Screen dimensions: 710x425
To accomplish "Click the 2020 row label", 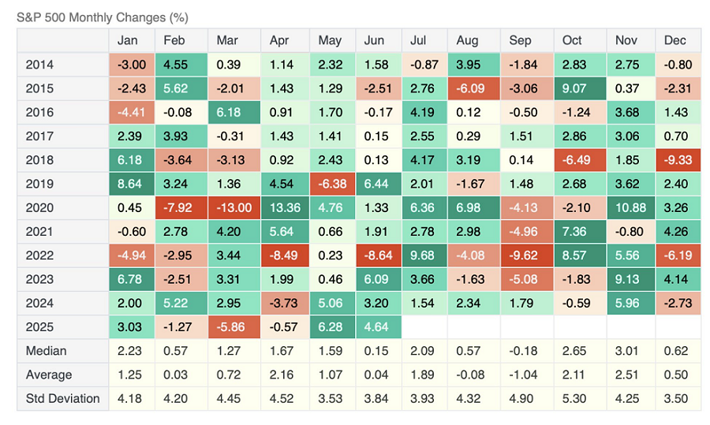I will coord(40,208).
